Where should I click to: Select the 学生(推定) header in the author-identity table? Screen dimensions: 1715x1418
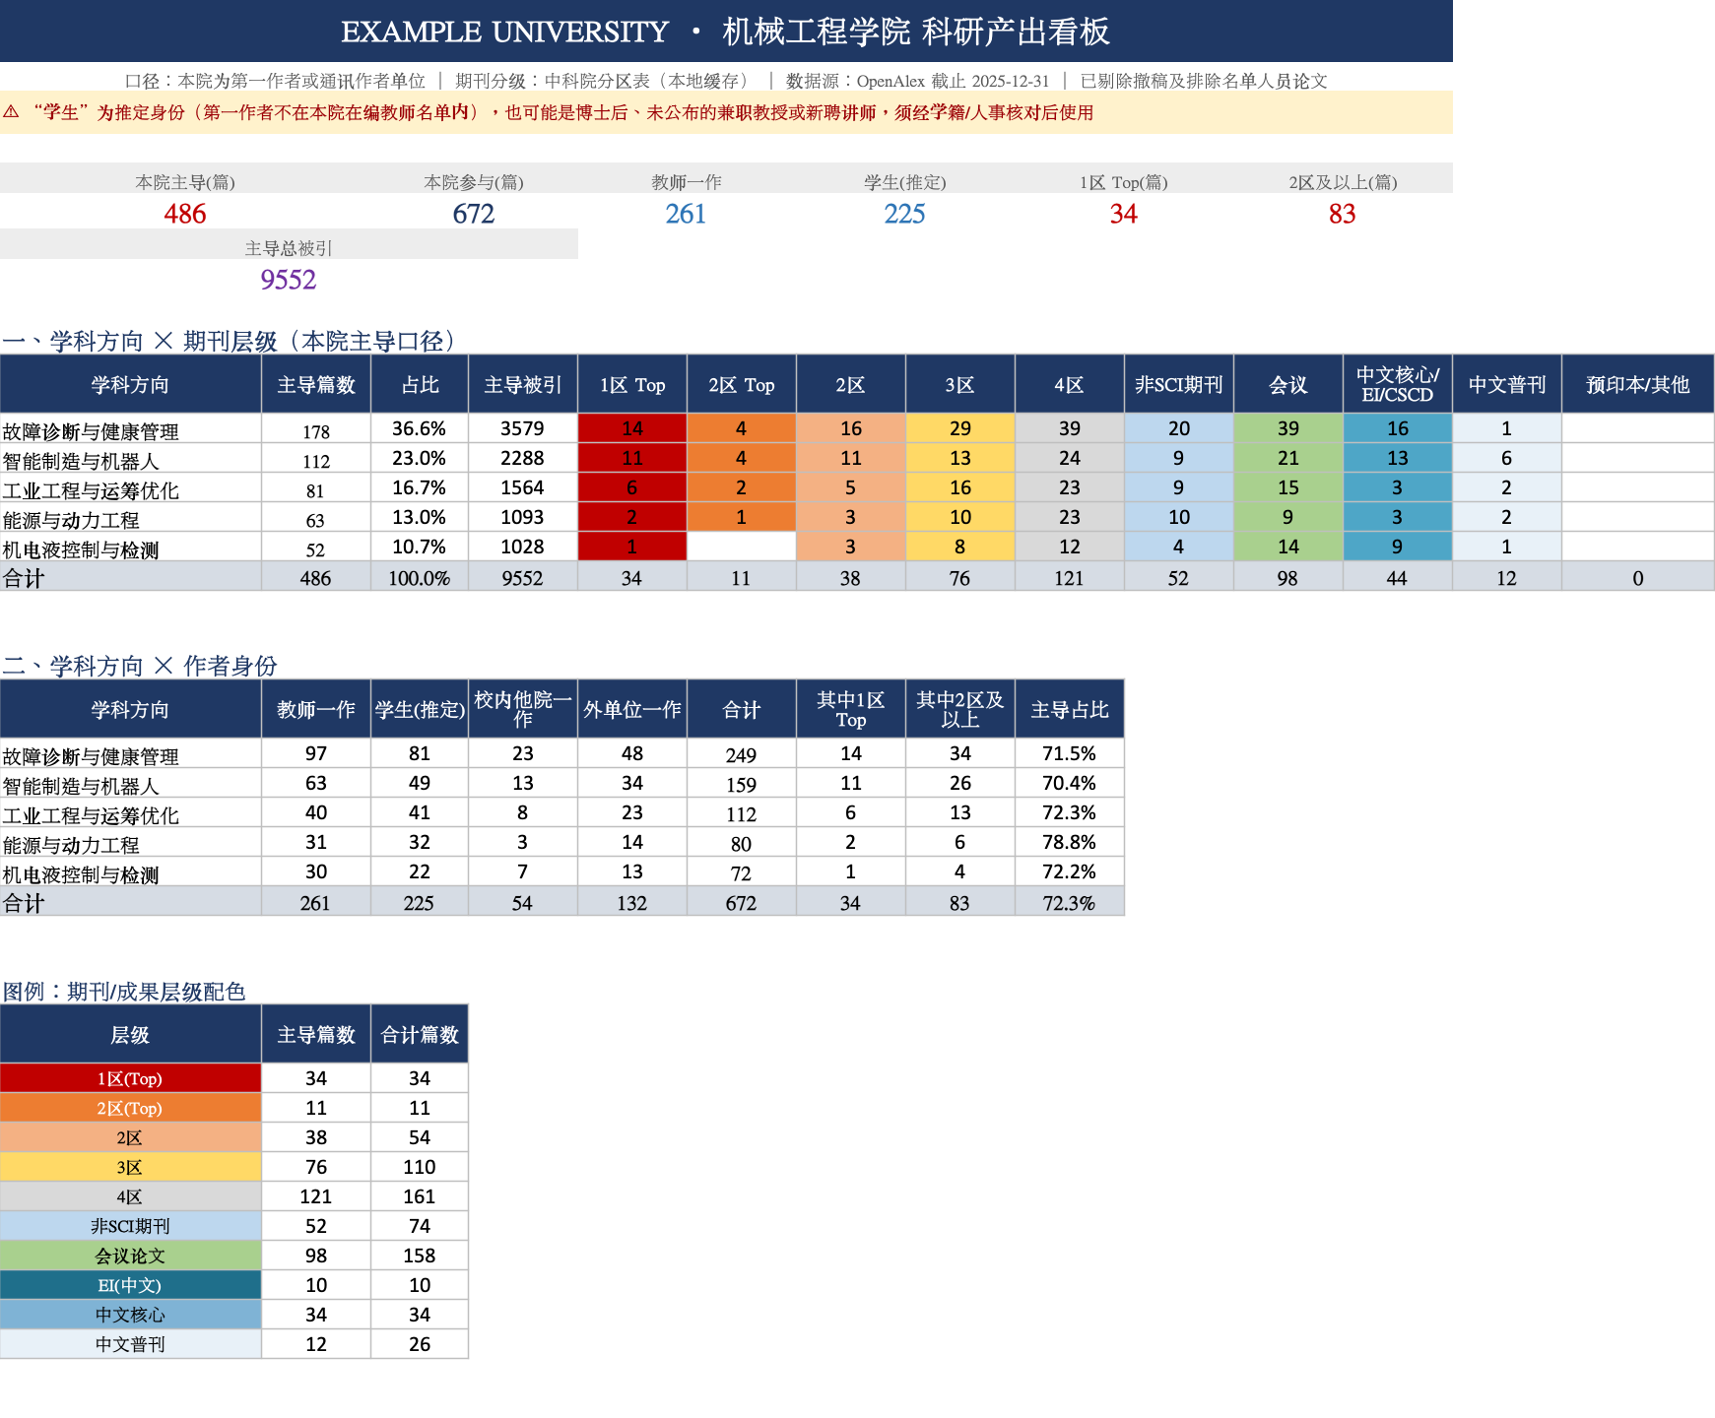coord(420,709)
